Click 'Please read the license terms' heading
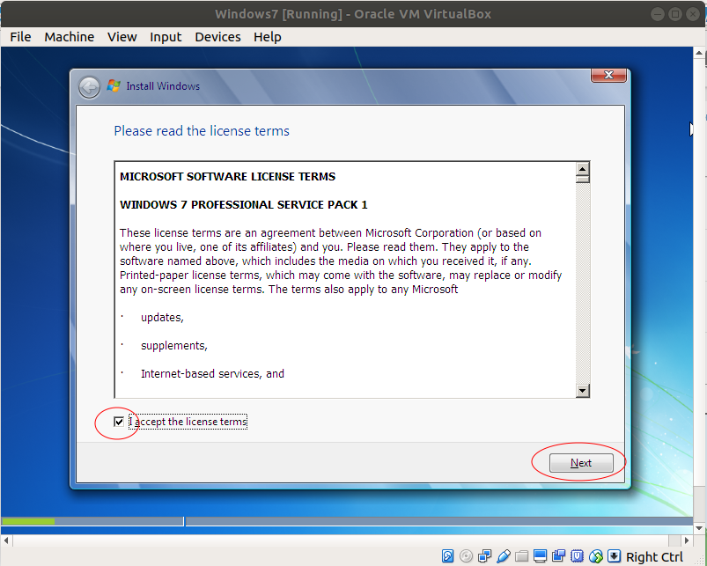Screen dimensions: 707x566 coord(202,131)
